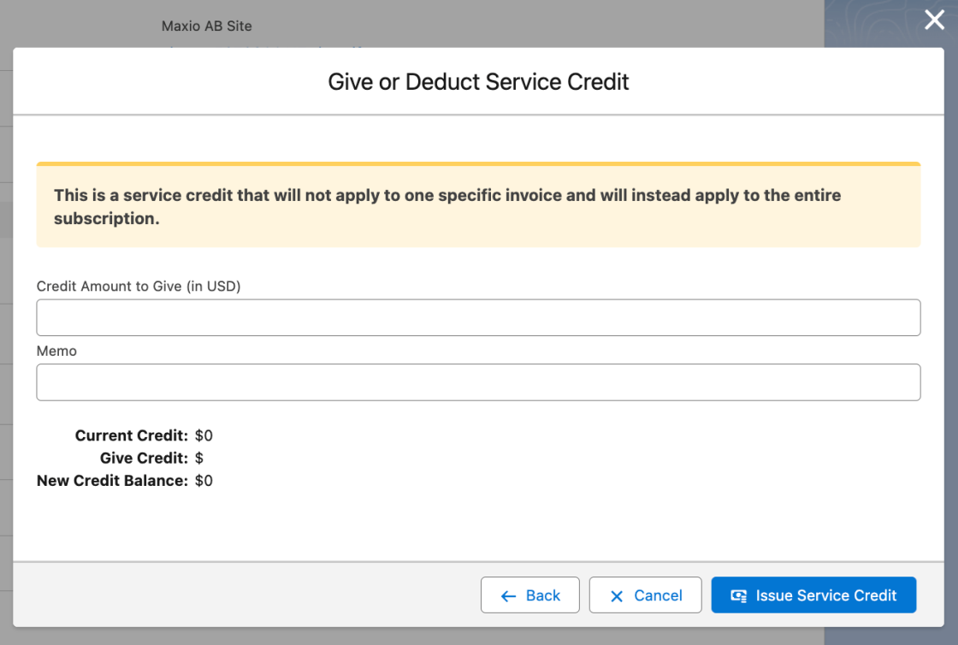Screen dimensions: 958x645
Task: Click the credit card icon on Issue Service Credit
Action: 741,595
